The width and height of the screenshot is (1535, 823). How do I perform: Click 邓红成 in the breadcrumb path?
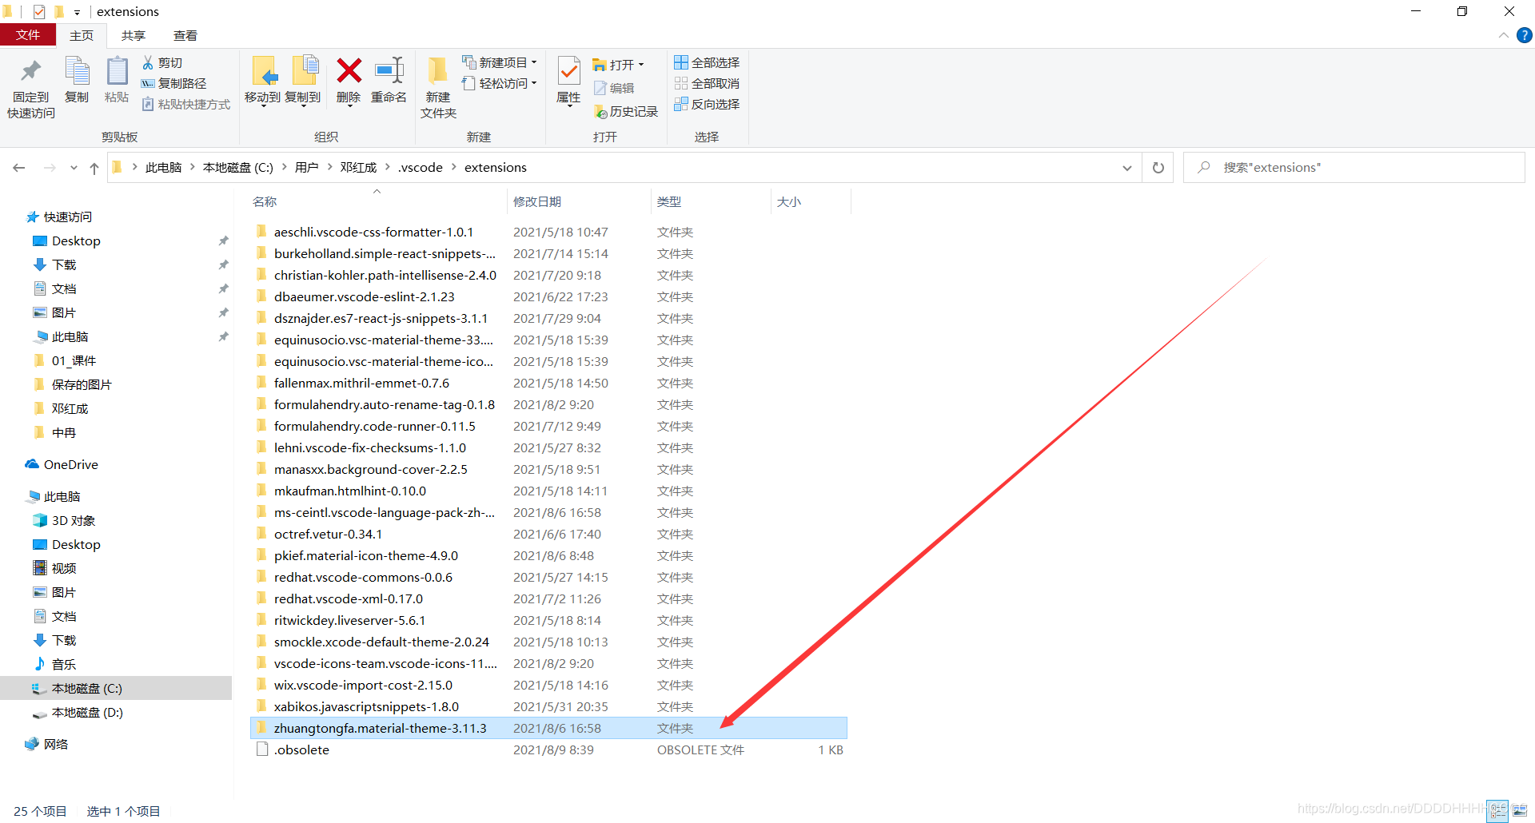[358, 167]
